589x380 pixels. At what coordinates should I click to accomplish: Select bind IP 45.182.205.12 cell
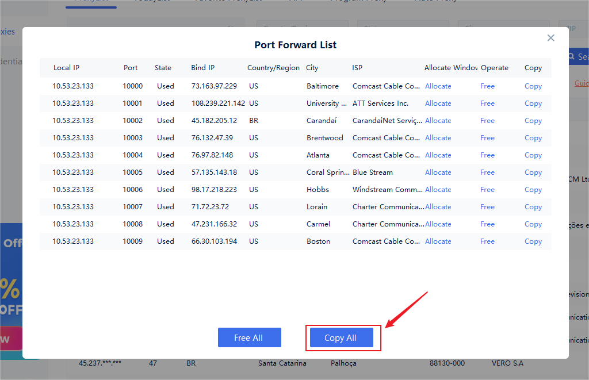[214, 121]
